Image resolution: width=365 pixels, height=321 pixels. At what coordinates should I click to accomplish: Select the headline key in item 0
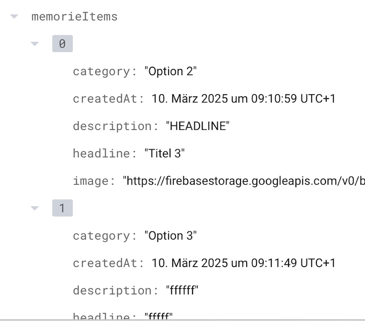[x=104, y=154]
